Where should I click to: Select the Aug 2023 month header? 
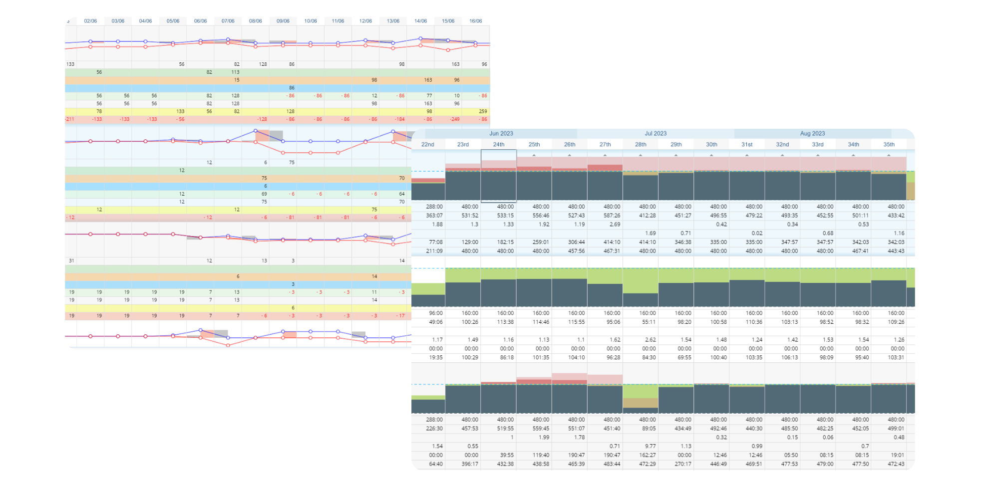812,133
